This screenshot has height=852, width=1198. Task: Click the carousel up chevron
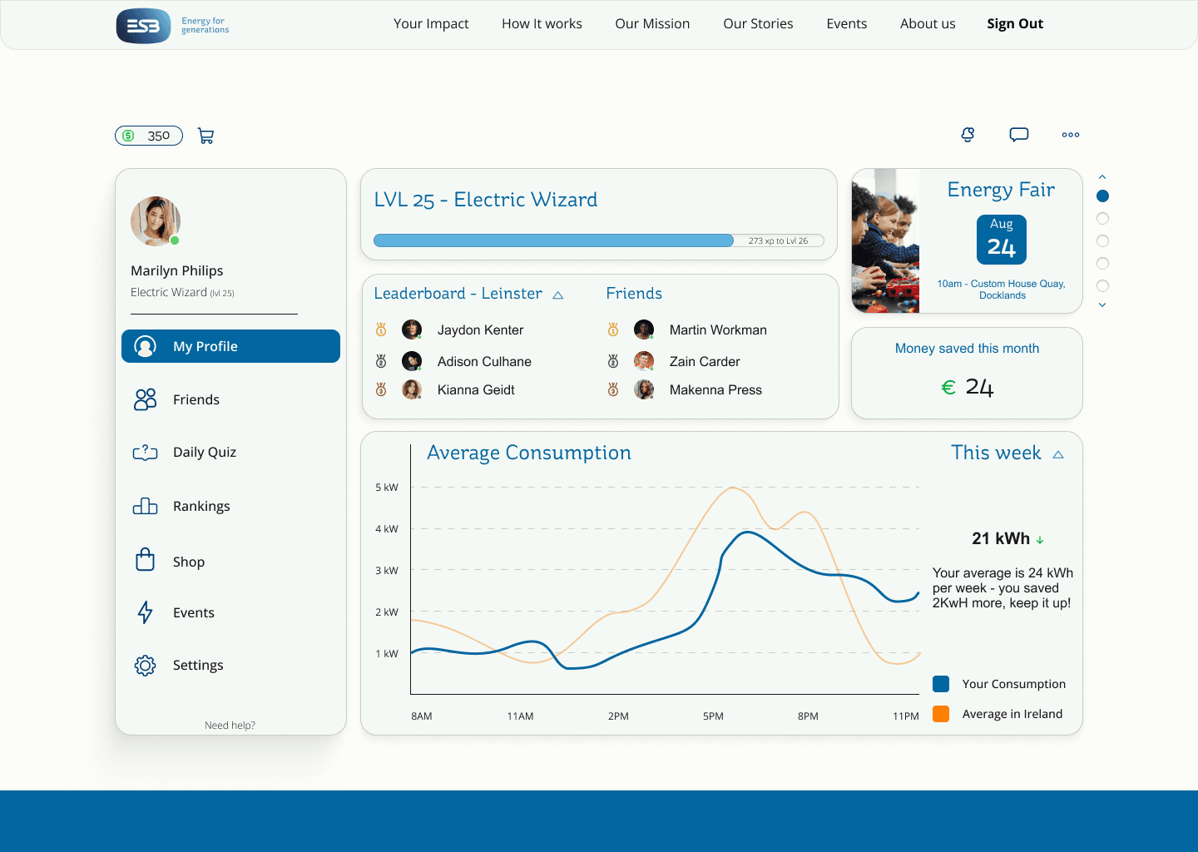point(1102,177)
